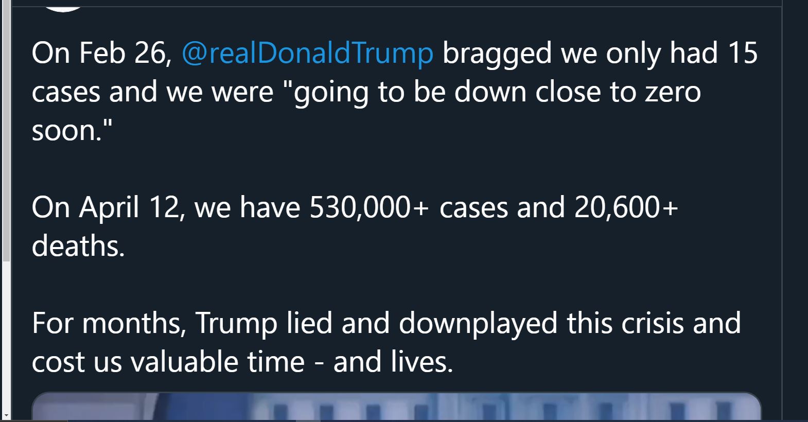Click the horizontal divider line above the tweet
The height and width of the screenshot is (422, 808).
[396, 7]
